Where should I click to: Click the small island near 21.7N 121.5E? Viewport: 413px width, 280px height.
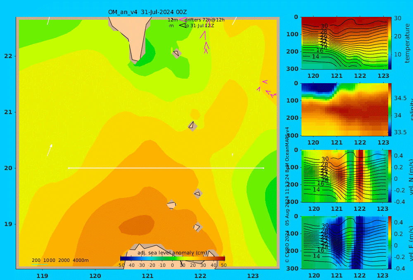coord(176,53)
